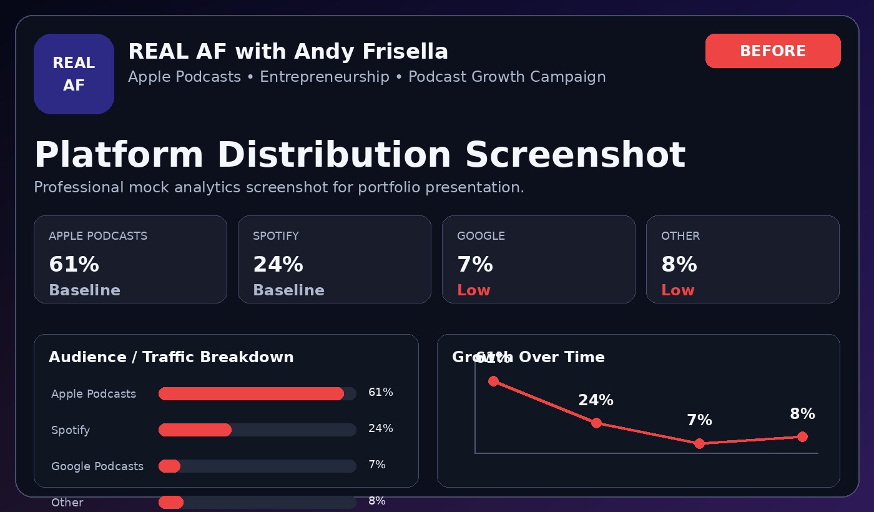Select the Spotify 24% stat card
This screenshot has width=874, height=512.
pyautogui.click(x=335, y=259)
